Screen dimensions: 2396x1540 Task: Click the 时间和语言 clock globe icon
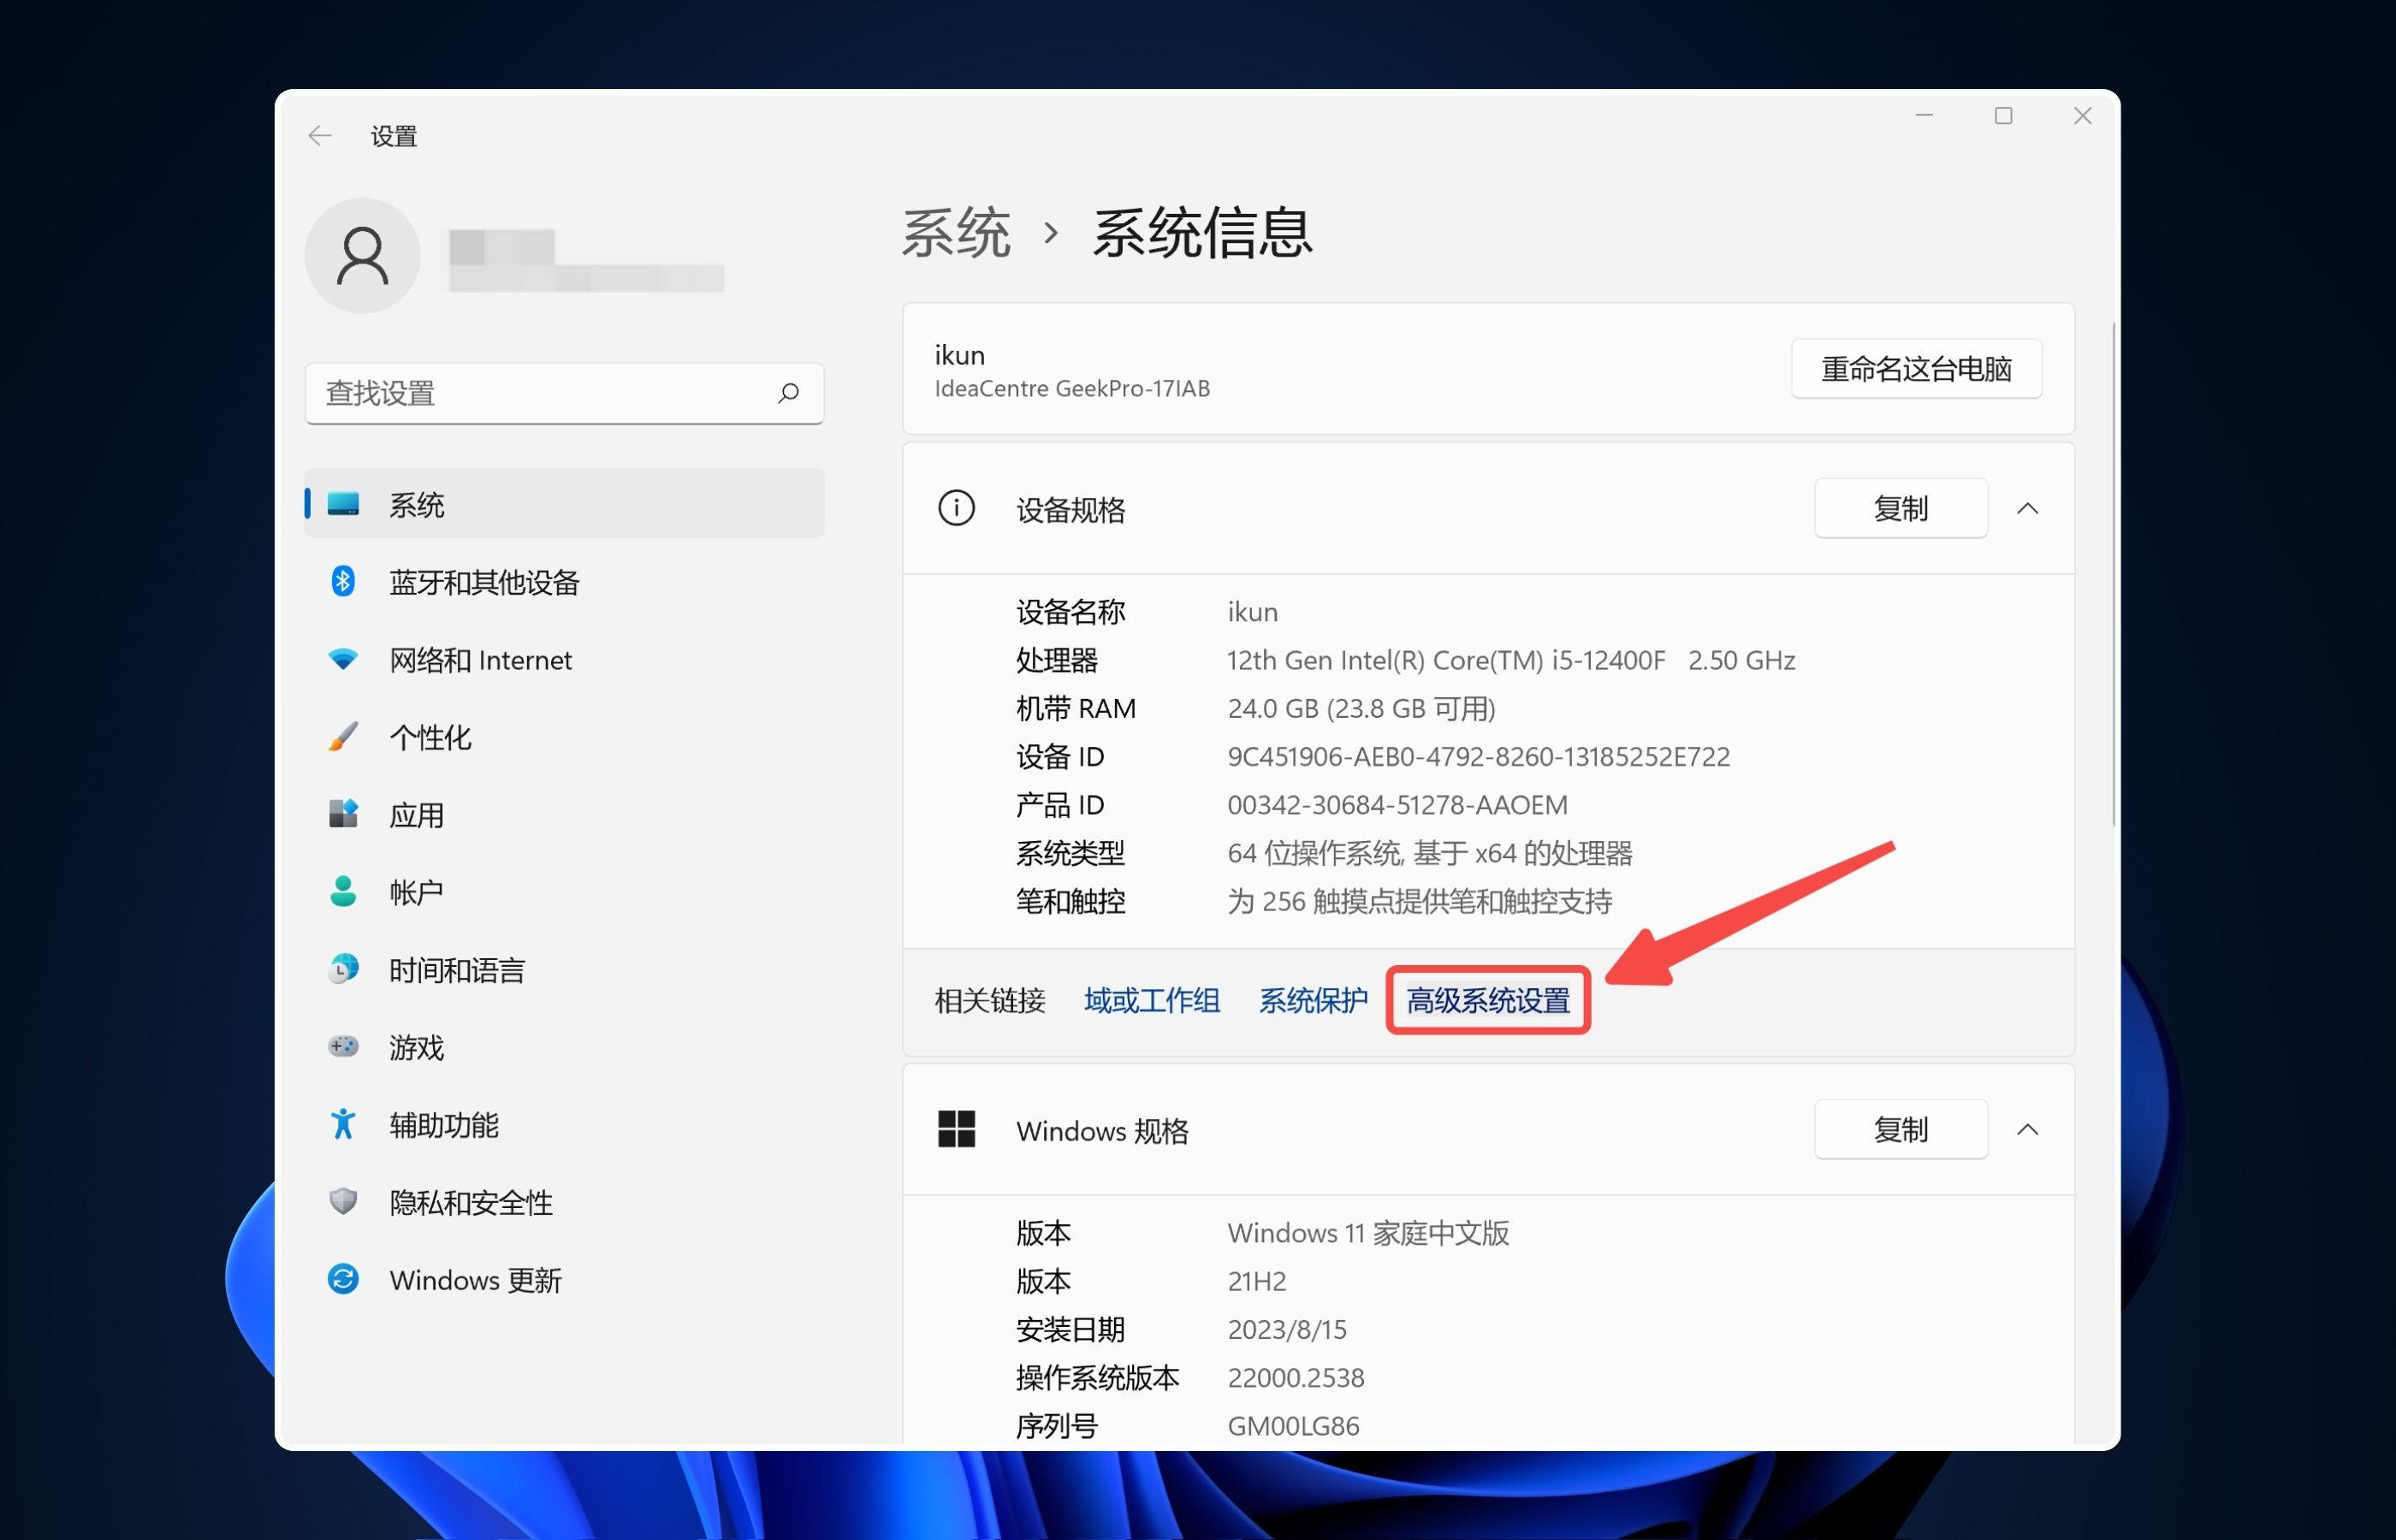click(x=343, y=969)
